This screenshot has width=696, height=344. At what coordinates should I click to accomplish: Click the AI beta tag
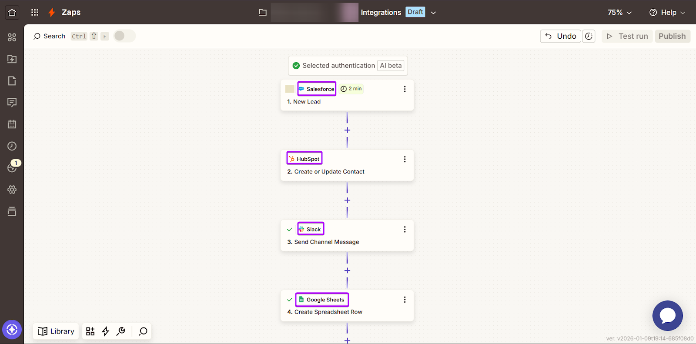tap(391, 66)
